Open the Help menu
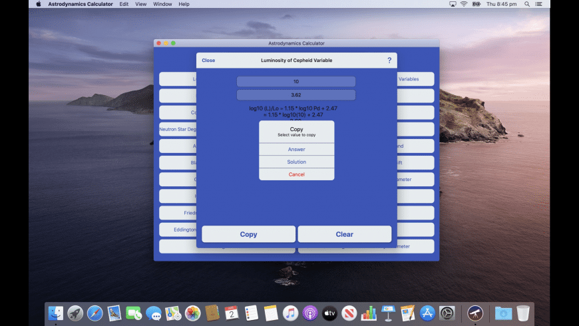Image resolution: width=579 pixels, height=326 pixels. [x=184, y=4]
